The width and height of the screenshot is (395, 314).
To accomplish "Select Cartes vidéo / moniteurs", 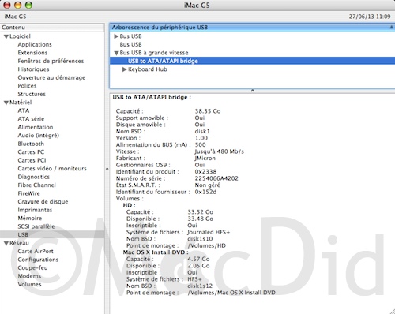I will [52, 169].
